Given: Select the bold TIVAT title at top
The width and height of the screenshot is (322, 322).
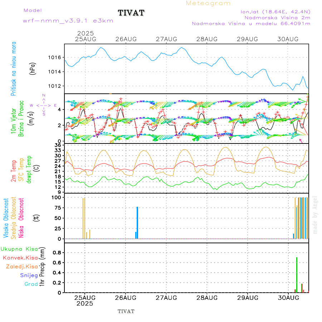Looking at the screenshot, I should pyautogui.click(x=131, y=13).
